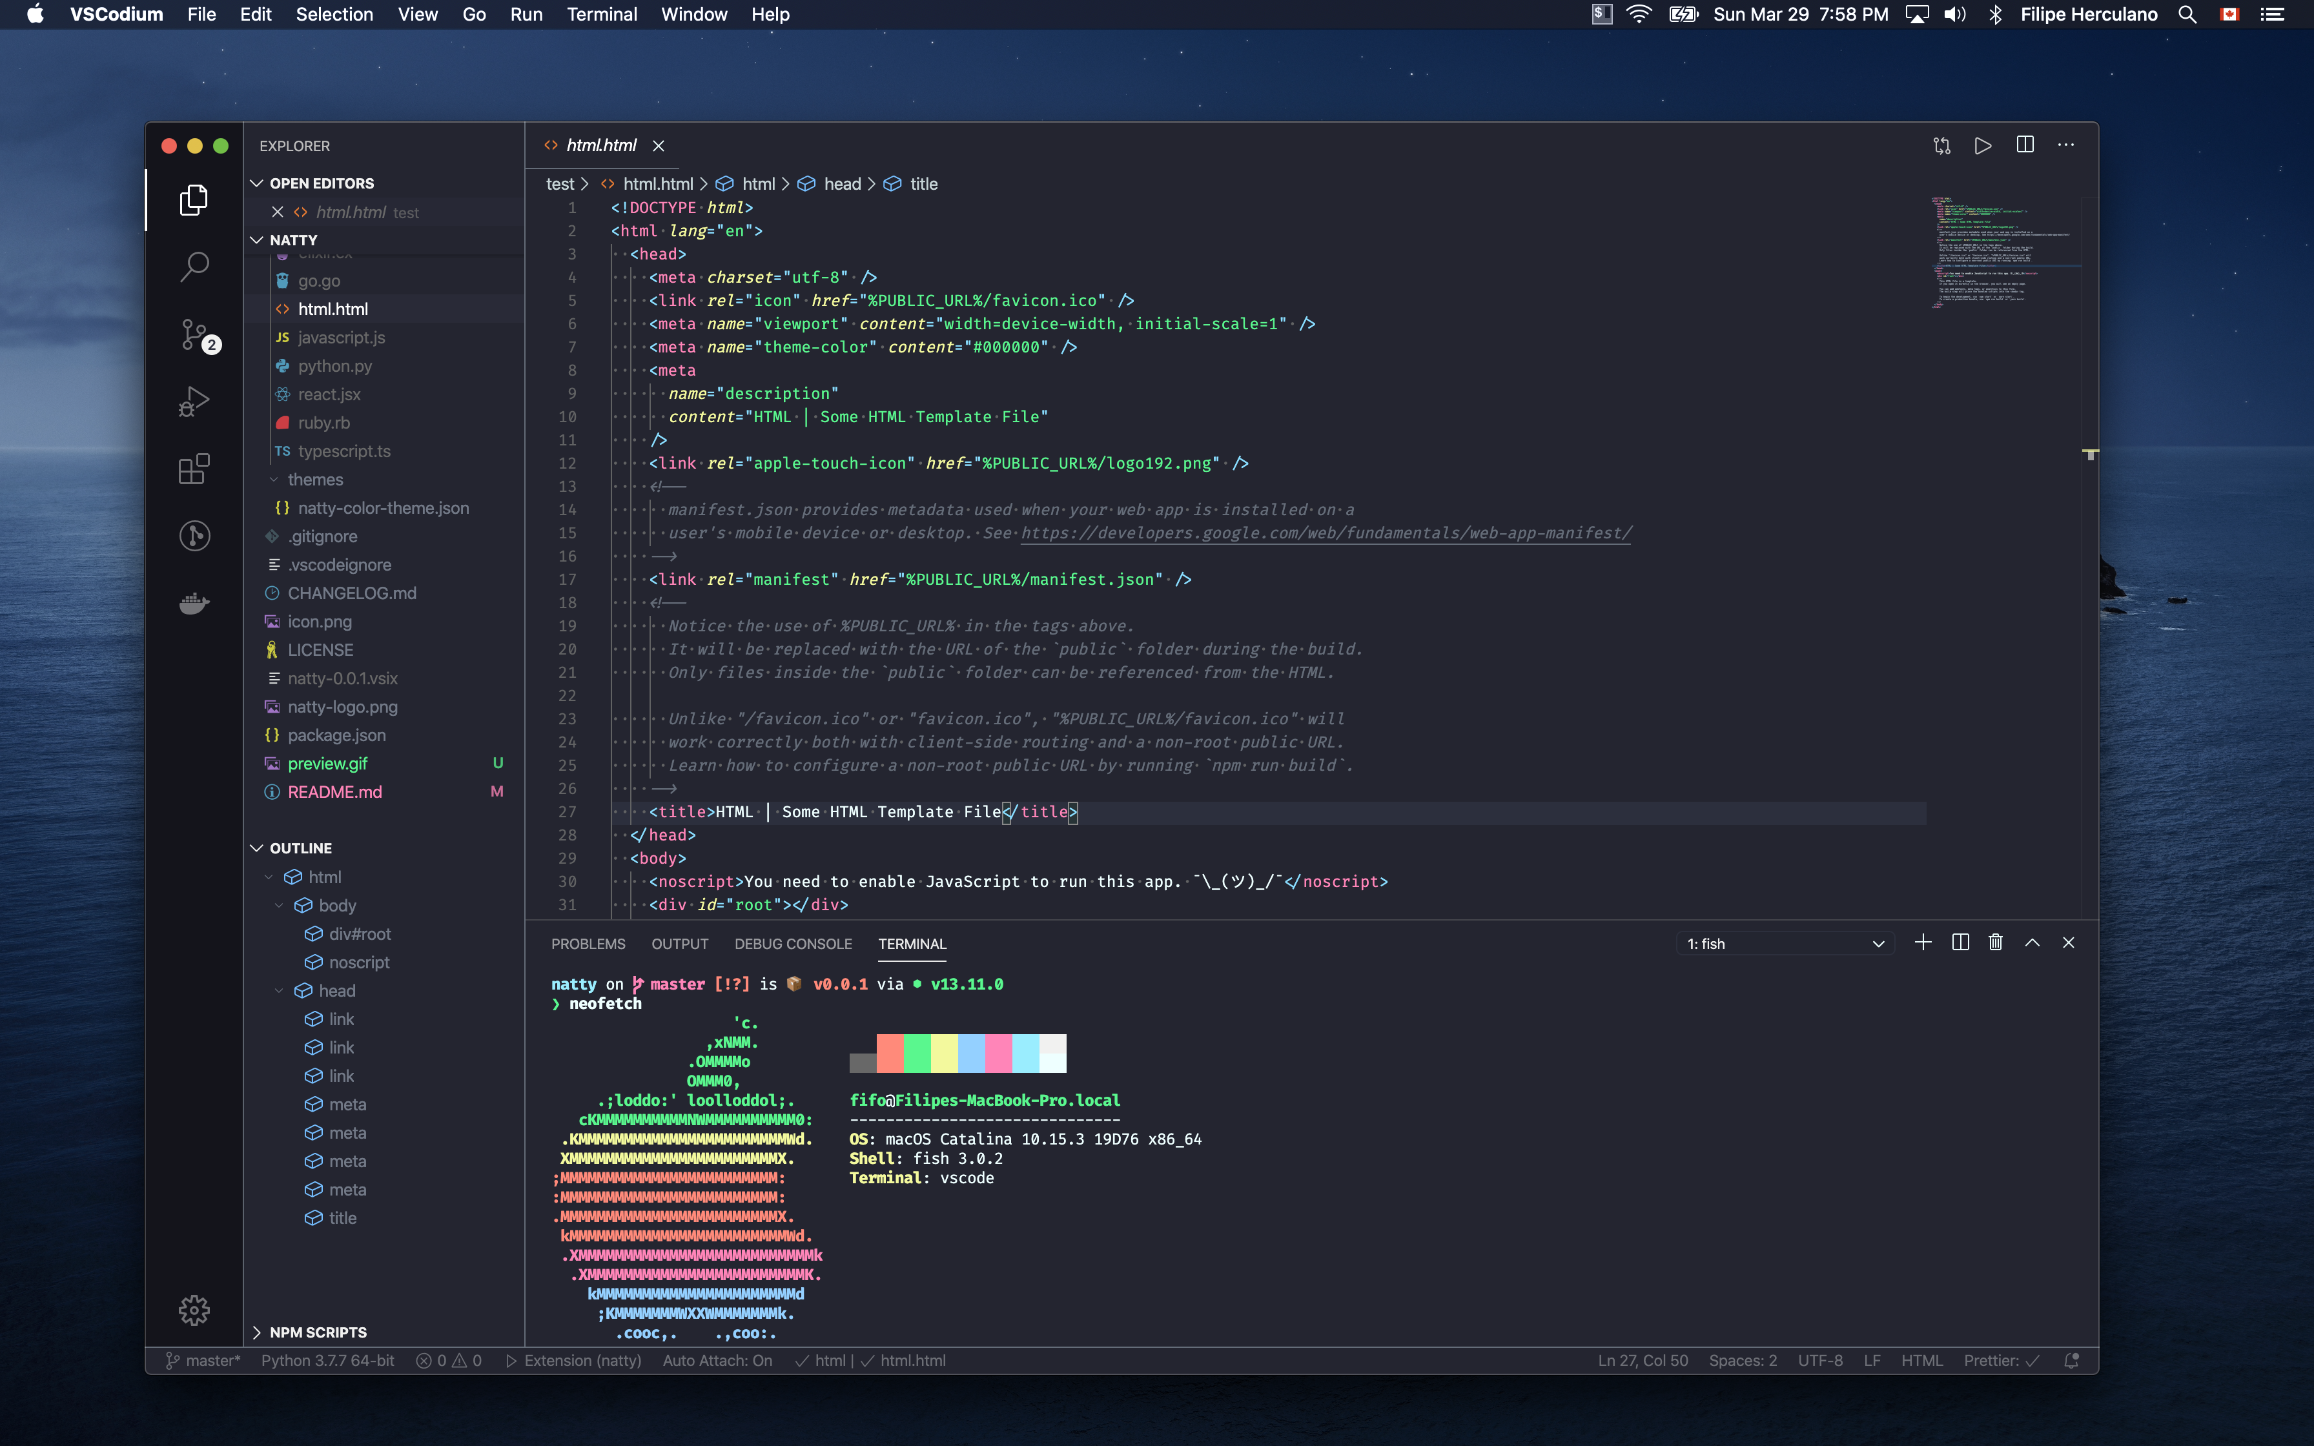Switch to the PROBLEMS panel tab

588,944
